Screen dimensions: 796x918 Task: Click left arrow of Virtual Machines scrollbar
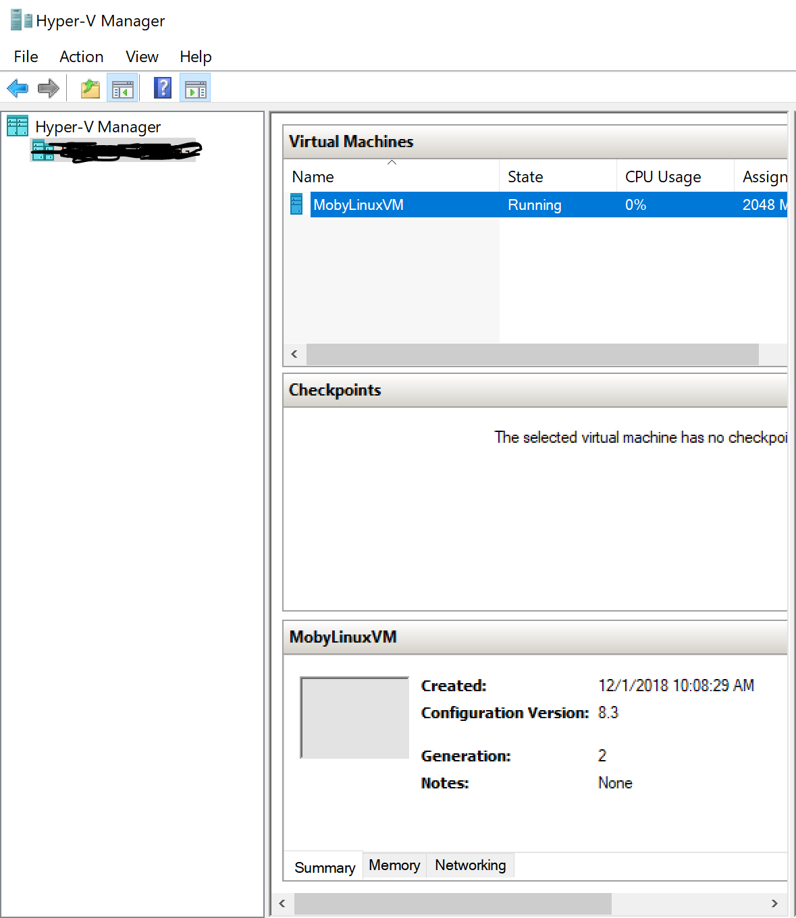pyautogui.click(x=294, y=354)
